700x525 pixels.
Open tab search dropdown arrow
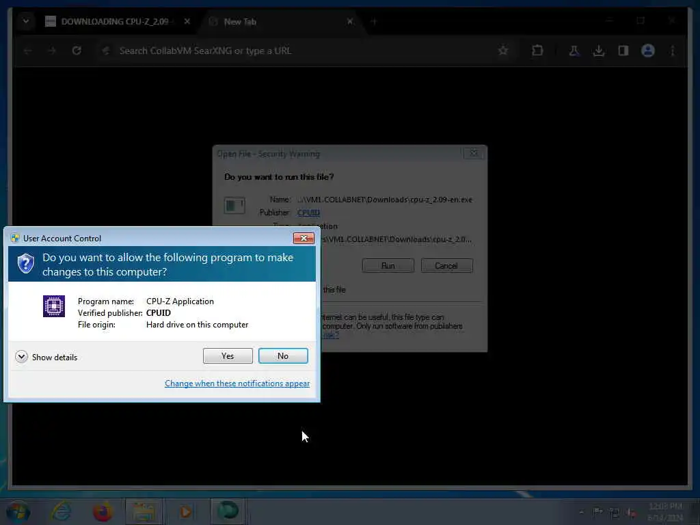[x=26, y=21]
